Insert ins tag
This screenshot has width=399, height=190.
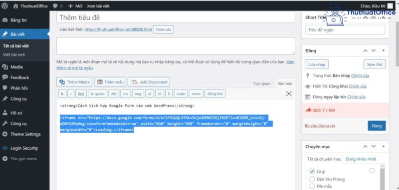pos(126,94)
